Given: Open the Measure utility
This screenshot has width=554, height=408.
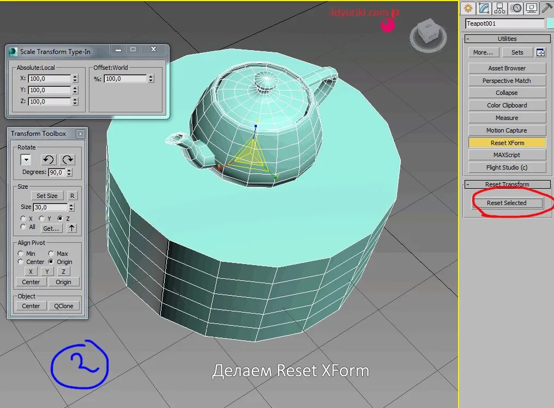Looking at the screenshot, I should tap(507, 118).
